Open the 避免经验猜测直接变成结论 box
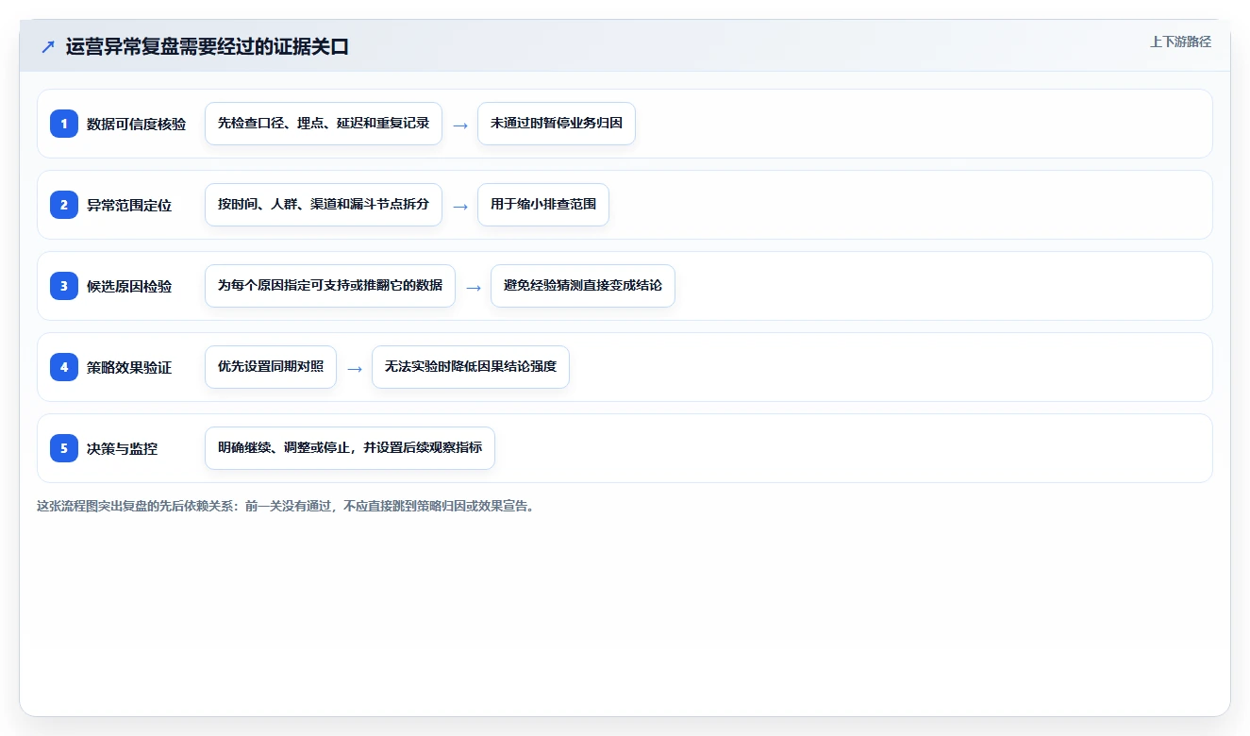The width and height of the screenshot is (1250, 736). pyautogui.click(x=583, y=286)
